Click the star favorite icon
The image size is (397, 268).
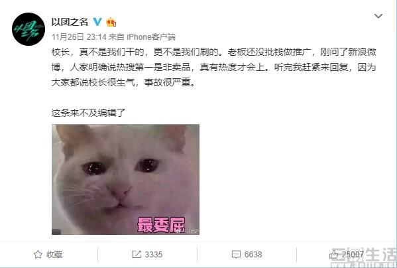38,254
